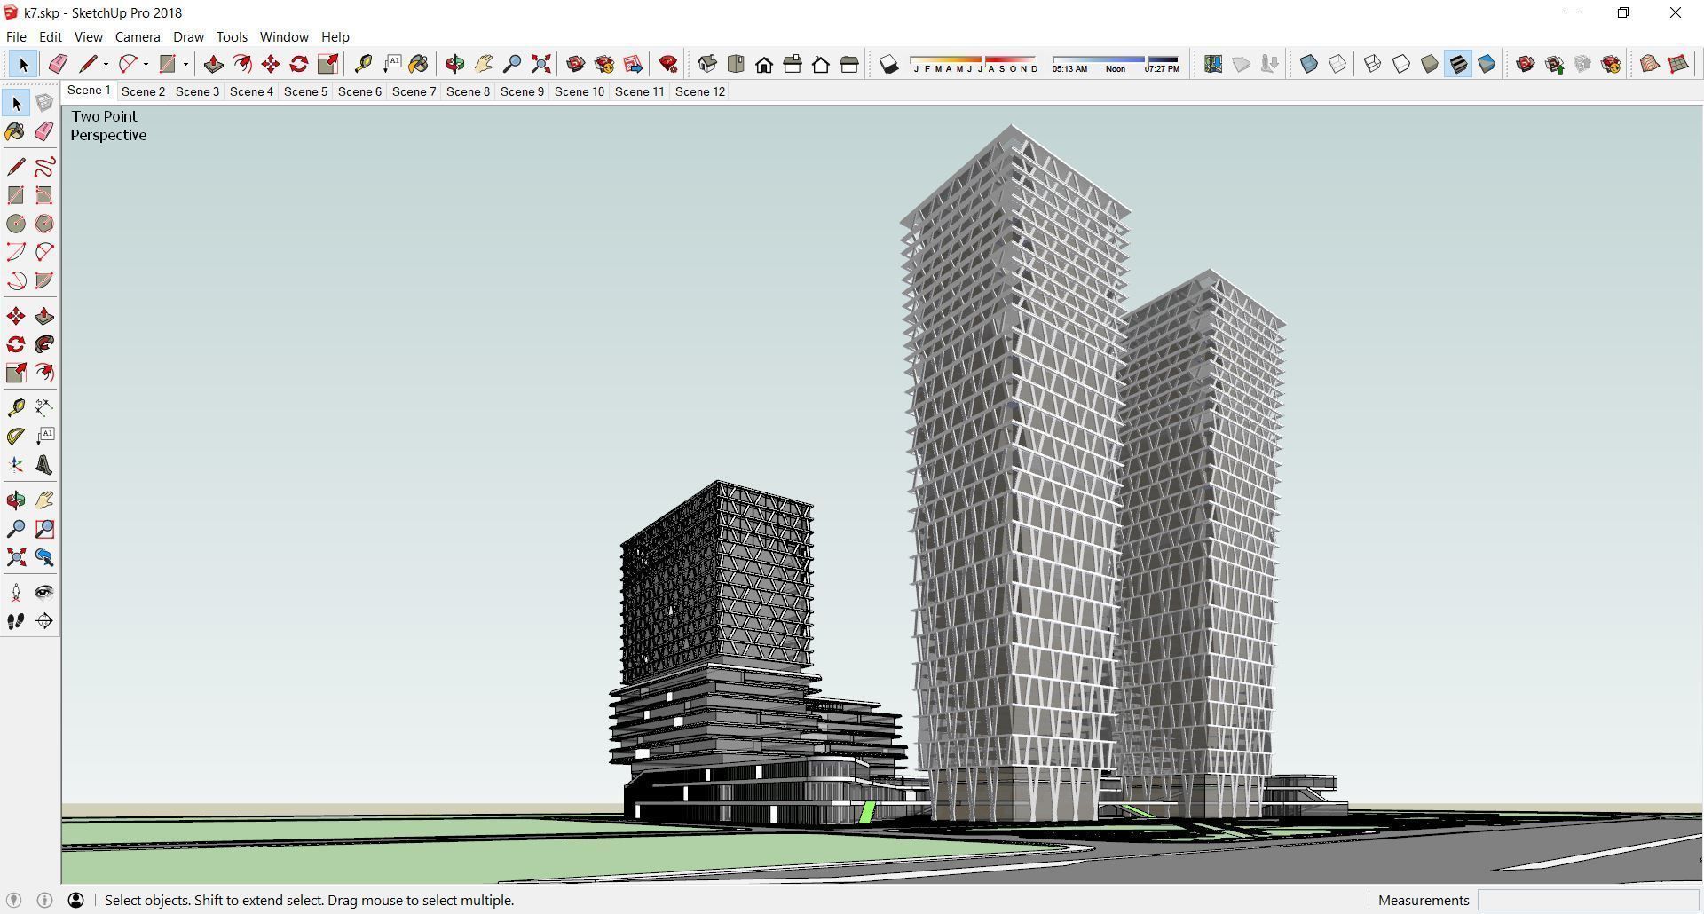Pick the Freehand drawing tool

pos(44,167)
